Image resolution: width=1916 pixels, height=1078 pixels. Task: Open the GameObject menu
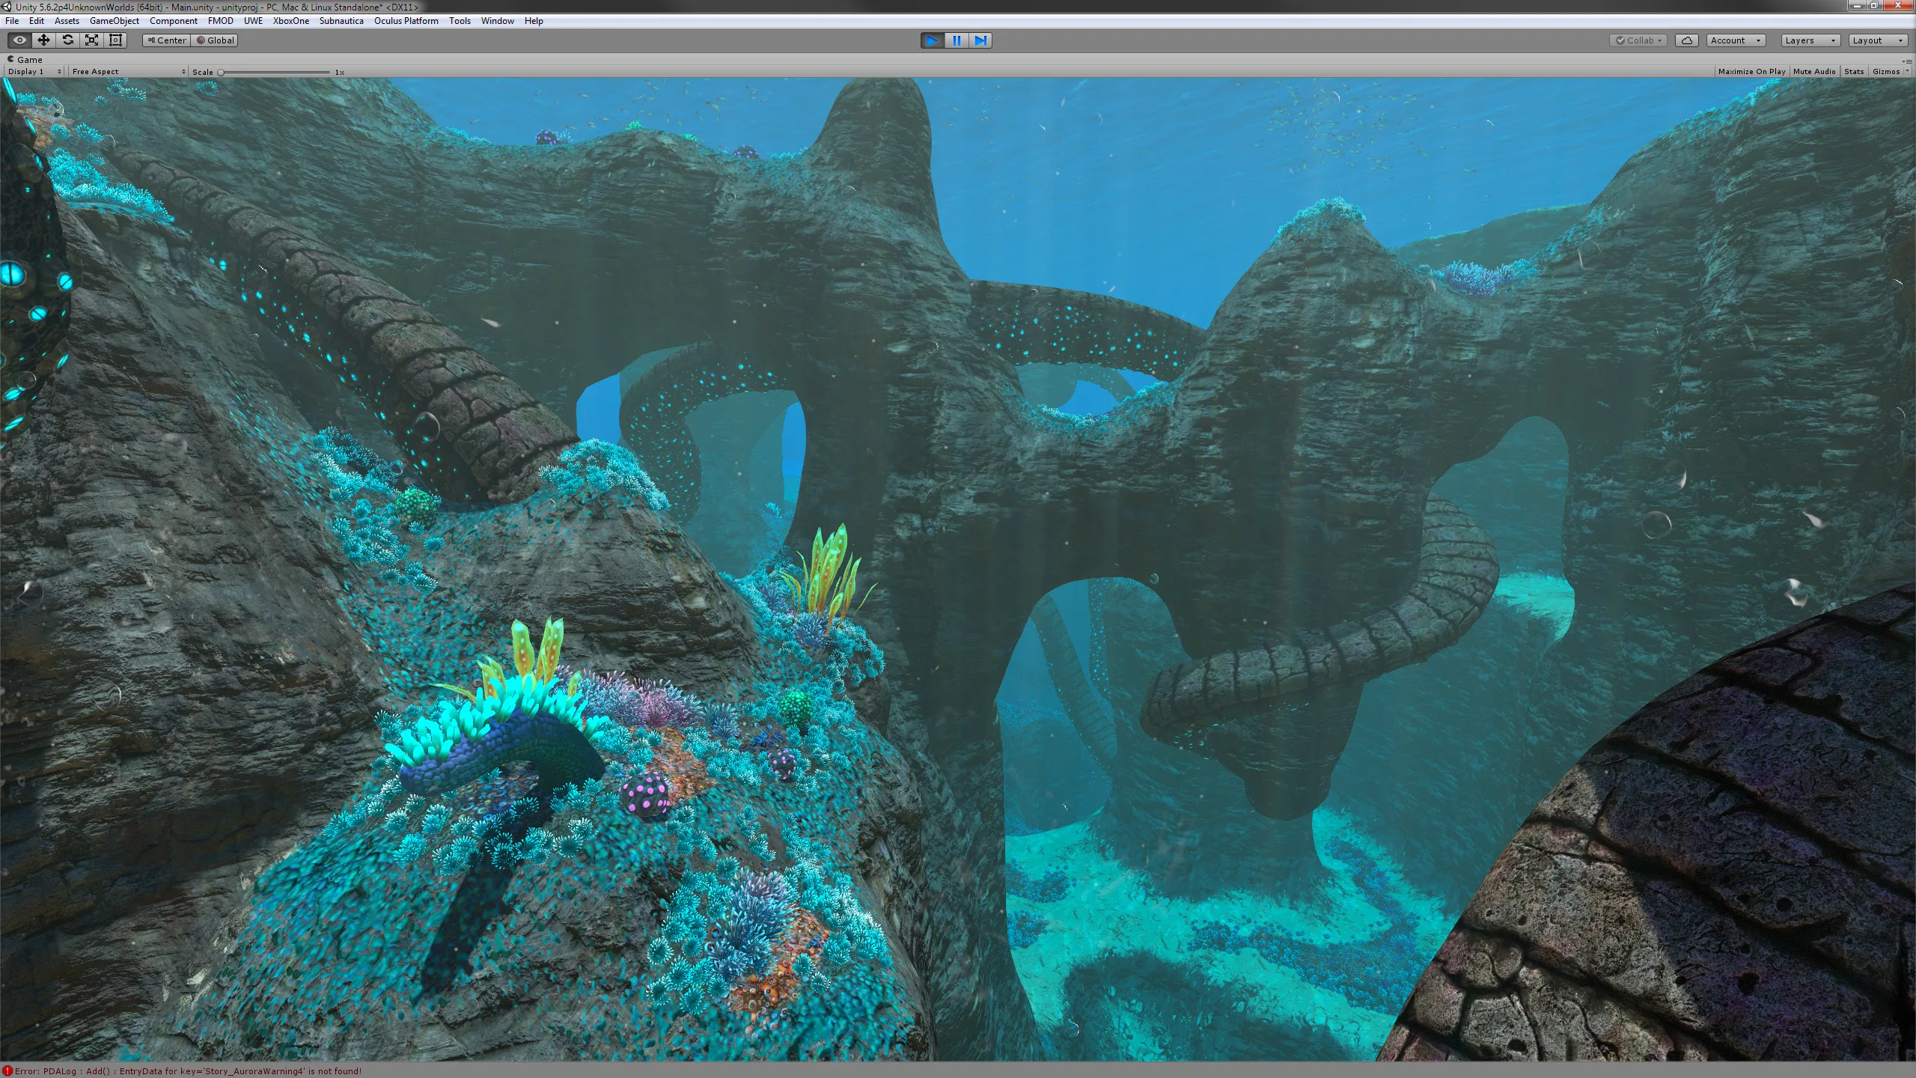(114, 21)
